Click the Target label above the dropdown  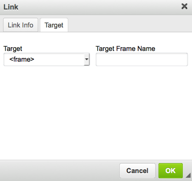pos(13,48)
